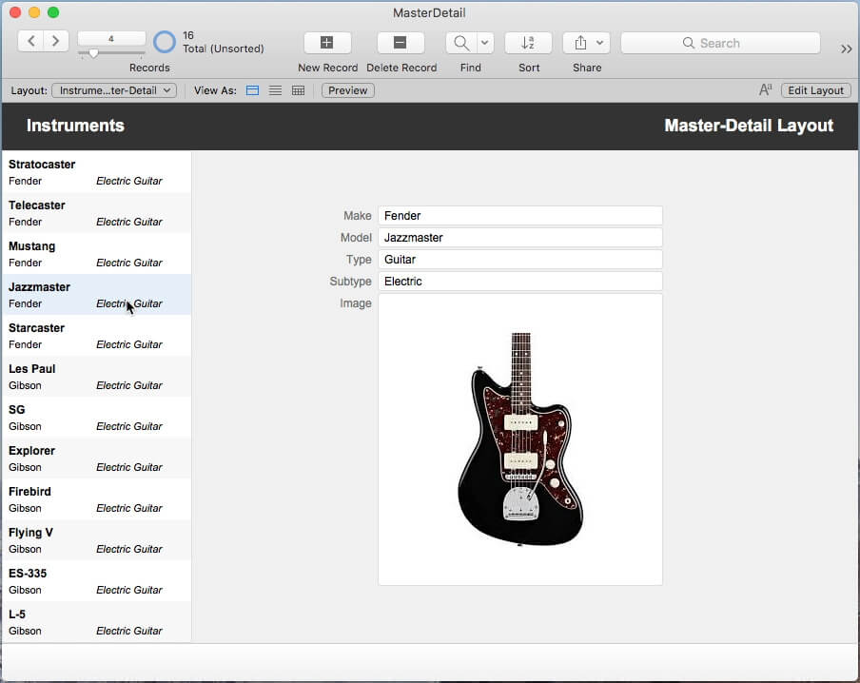Click the Make field containing Fender

520,216
